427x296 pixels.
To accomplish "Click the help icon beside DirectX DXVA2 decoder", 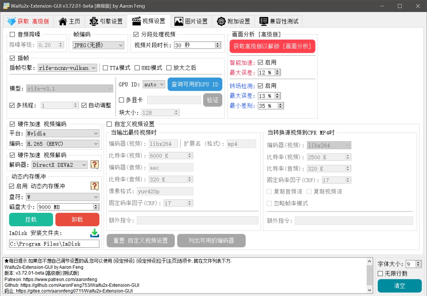I will point(95,164).
